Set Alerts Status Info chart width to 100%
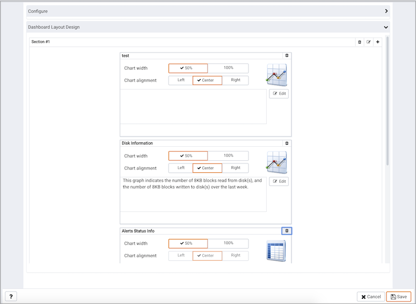 pyautogui.click(x=228, y=244)
